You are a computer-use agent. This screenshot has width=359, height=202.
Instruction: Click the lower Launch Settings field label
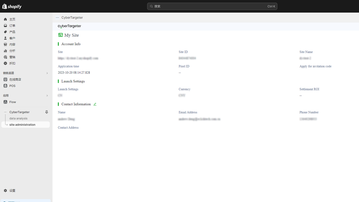point(68,89)
